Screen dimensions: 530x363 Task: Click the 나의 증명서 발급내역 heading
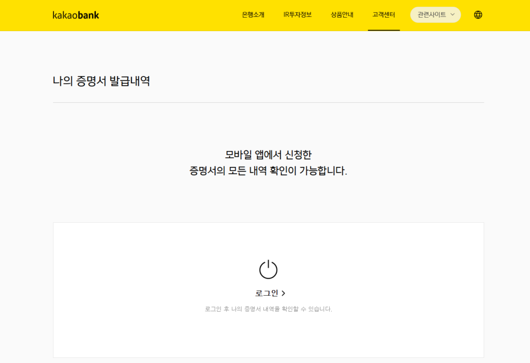click(101, 81)
